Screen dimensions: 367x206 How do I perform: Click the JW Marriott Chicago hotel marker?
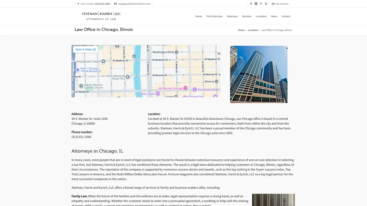pos(185,88)
